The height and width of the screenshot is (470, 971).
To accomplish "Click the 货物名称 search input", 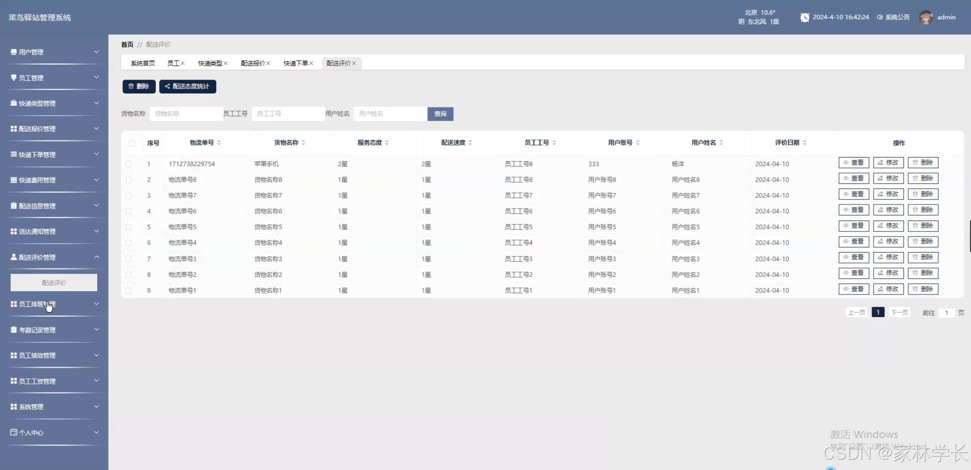I will pos(186,114).
